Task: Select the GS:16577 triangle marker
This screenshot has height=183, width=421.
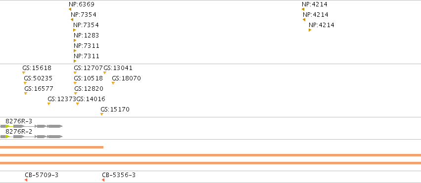Action: (26, 93)
